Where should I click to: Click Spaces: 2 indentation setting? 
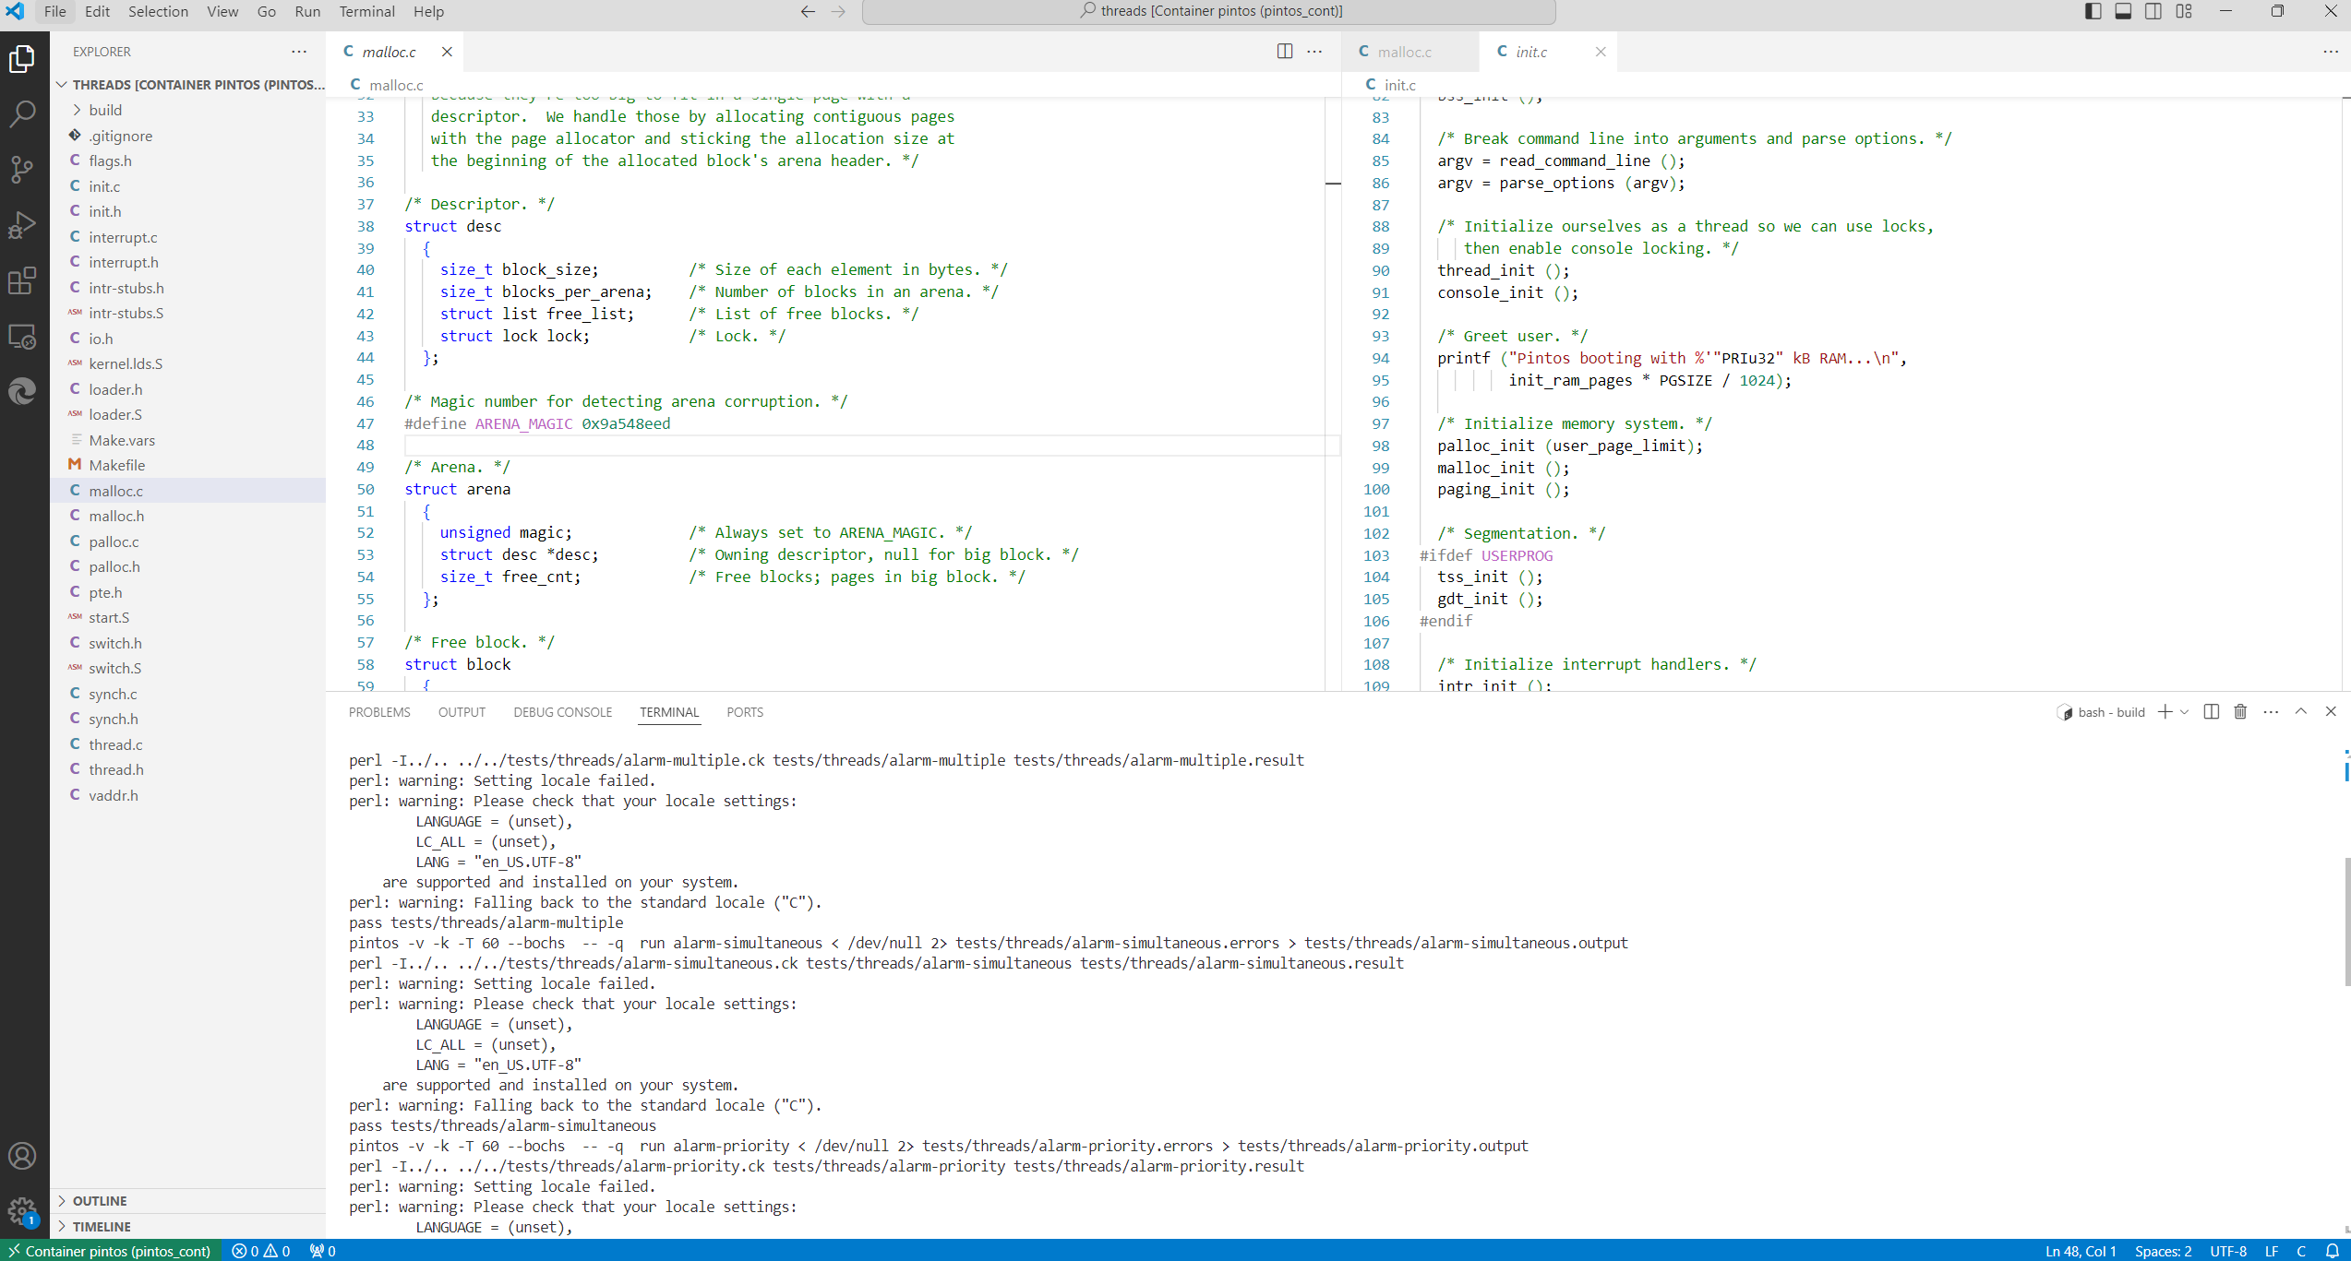tap(2163, 1251)
